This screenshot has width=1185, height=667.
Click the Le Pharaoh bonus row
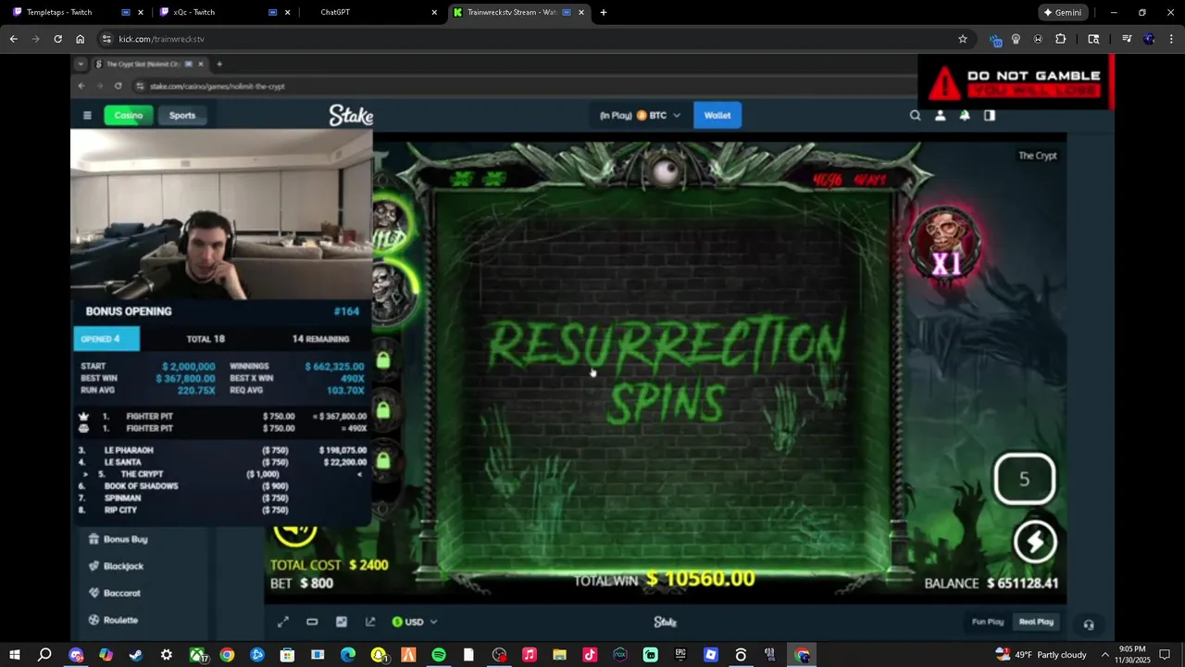[x=222, y=450]
